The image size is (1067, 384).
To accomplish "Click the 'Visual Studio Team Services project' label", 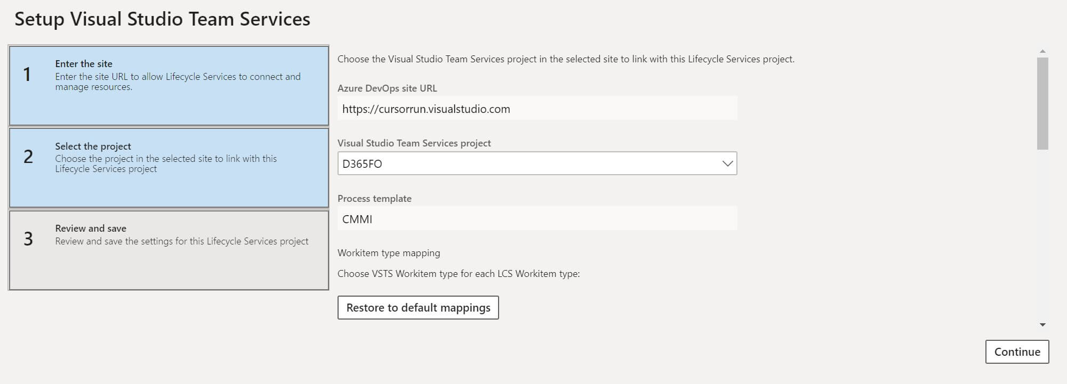I will click(414, 143).
